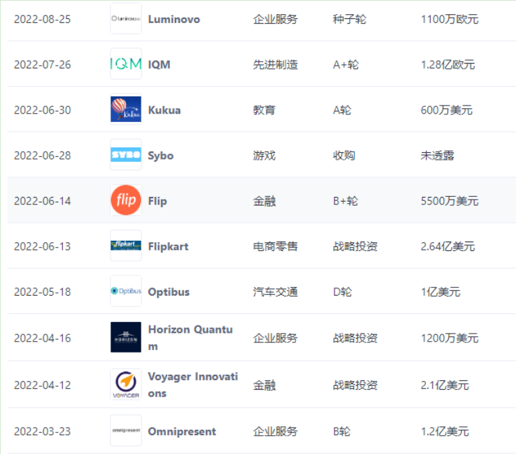Select date 2022-06-14

pos(43,201)
